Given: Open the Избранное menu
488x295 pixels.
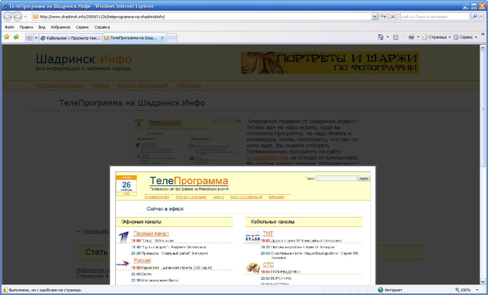Looking at the screenshot, I should [x=61, y=27].
